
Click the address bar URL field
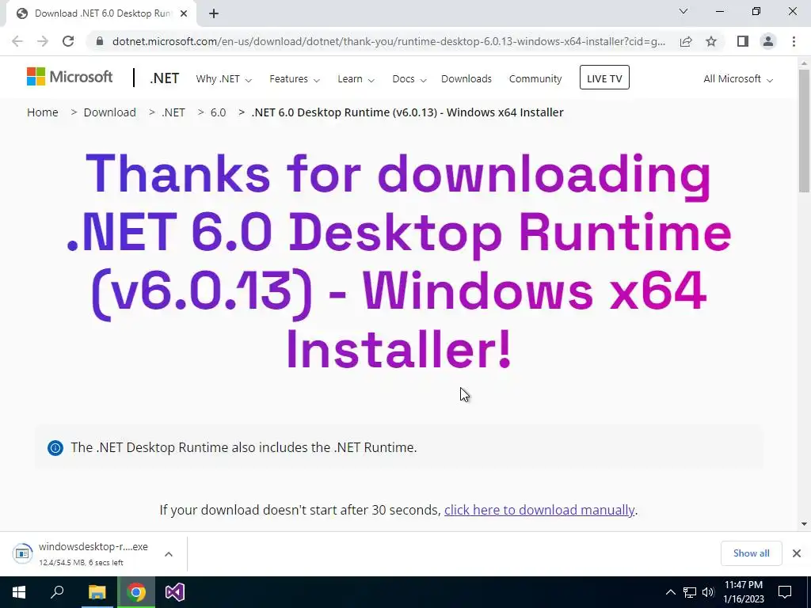coord(388,41)
